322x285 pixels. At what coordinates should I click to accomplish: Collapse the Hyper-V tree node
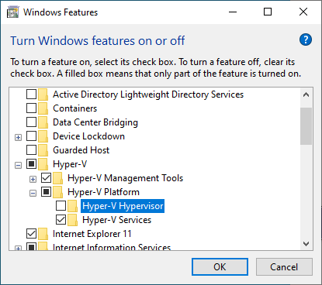click(x=18, y=165)
